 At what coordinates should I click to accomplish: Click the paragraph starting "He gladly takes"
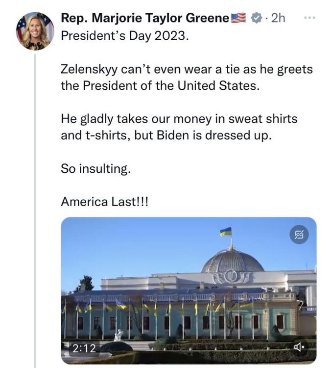(179, 127)
